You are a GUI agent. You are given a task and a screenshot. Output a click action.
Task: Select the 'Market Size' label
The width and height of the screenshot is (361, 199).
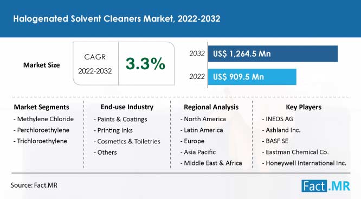[41, 65]
